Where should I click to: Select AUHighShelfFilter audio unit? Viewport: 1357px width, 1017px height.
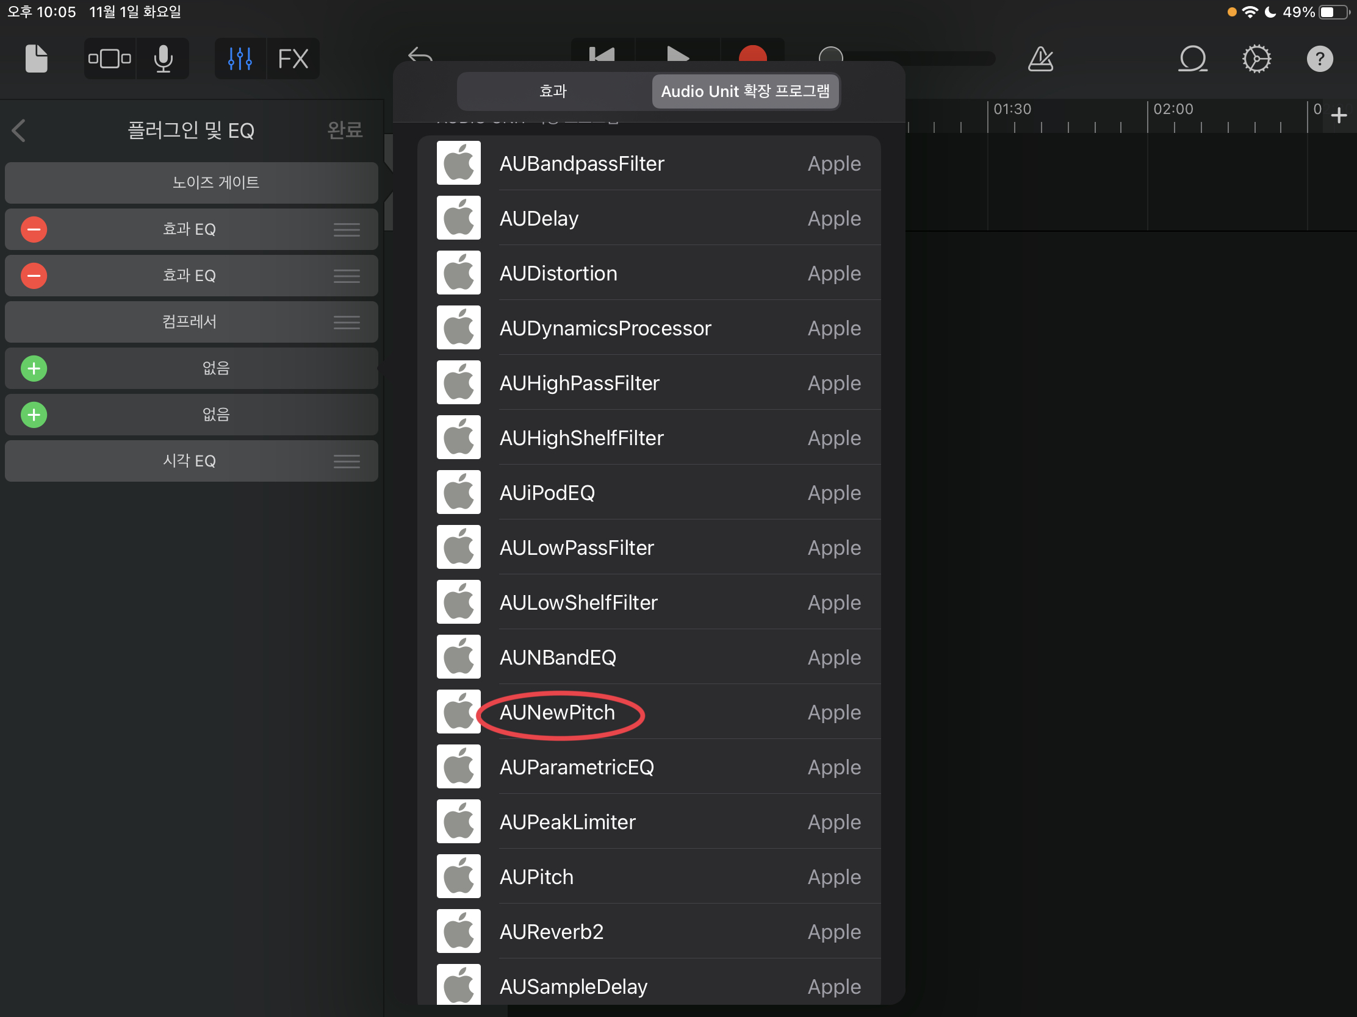point(649,438)
